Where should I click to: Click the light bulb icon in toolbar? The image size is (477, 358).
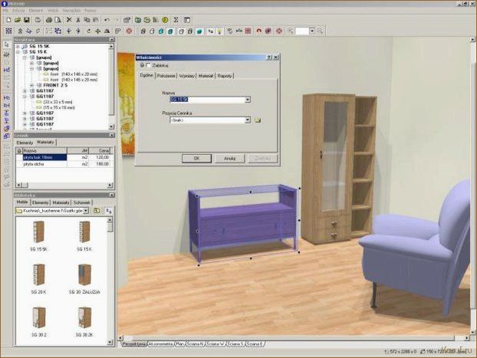pyautogui.click(x=219, y=31)
